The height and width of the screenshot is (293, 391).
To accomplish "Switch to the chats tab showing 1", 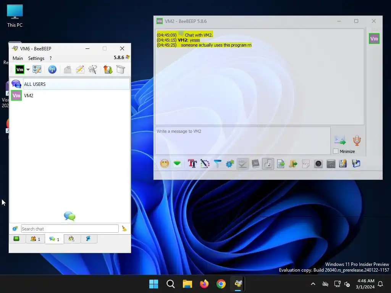I will pyautogui.click(x=54, y=239).
